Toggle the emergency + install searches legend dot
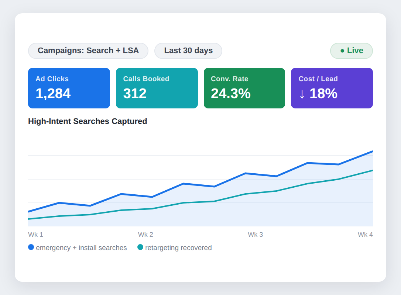The image size is (401, 295). pos(31,247)
